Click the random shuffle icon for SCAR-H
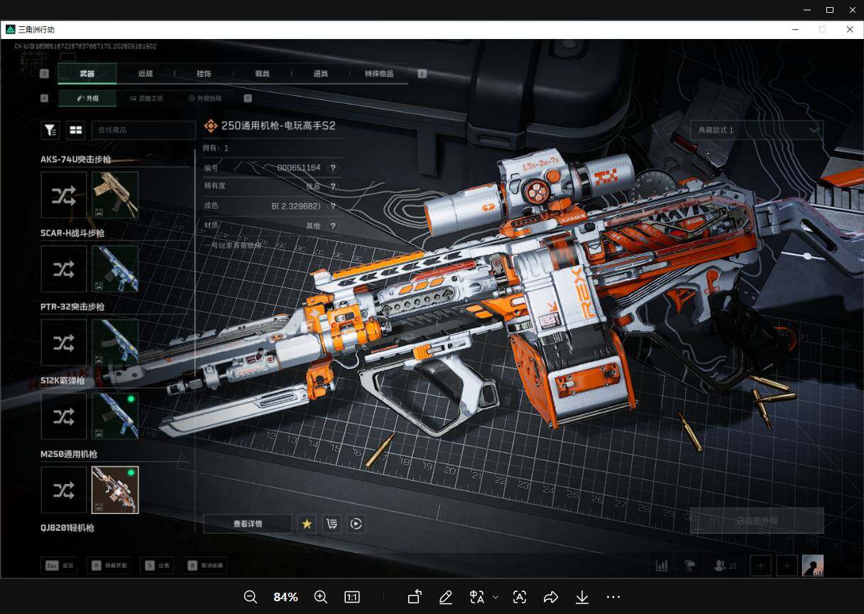Screen dimensions: 864x614 click(64, 269)
